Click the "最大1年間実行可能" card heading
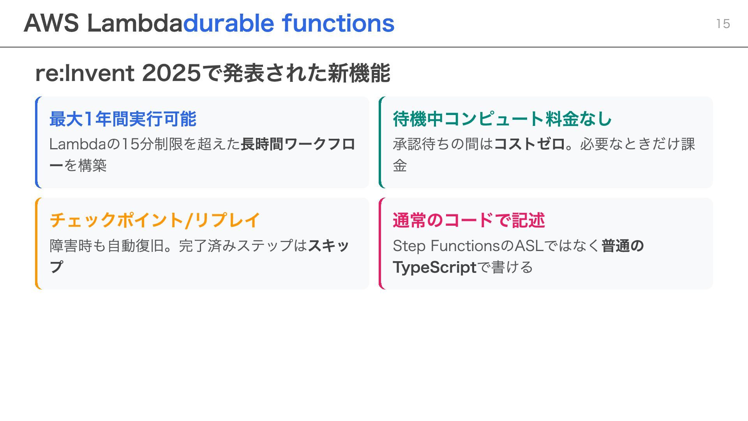 (x=123, y=119)
